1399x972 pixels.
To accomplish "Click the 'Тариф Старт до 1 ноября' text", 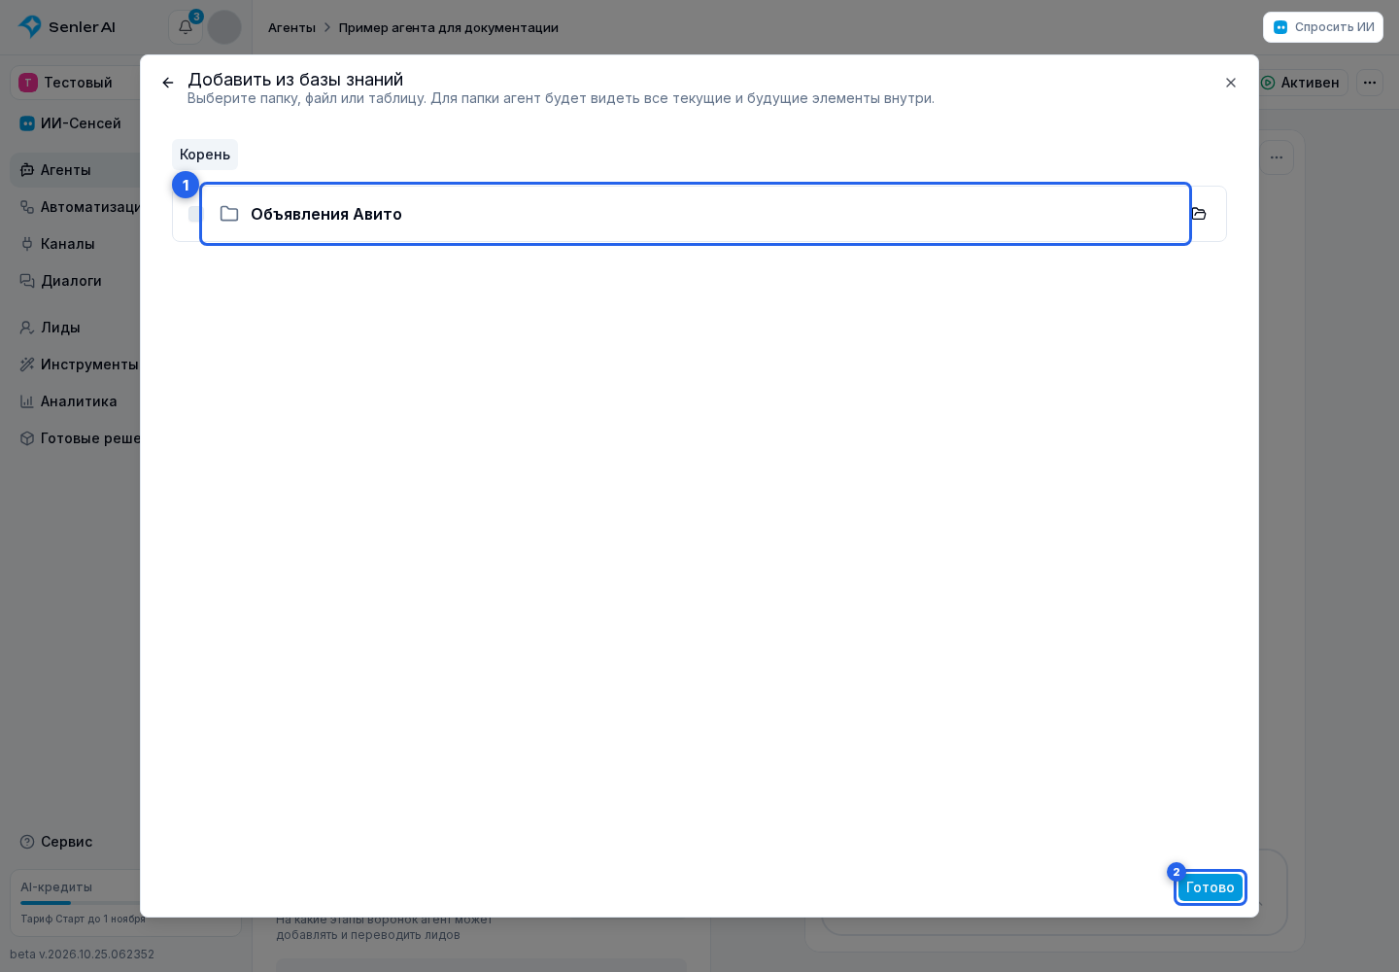I will click(83, 919).
